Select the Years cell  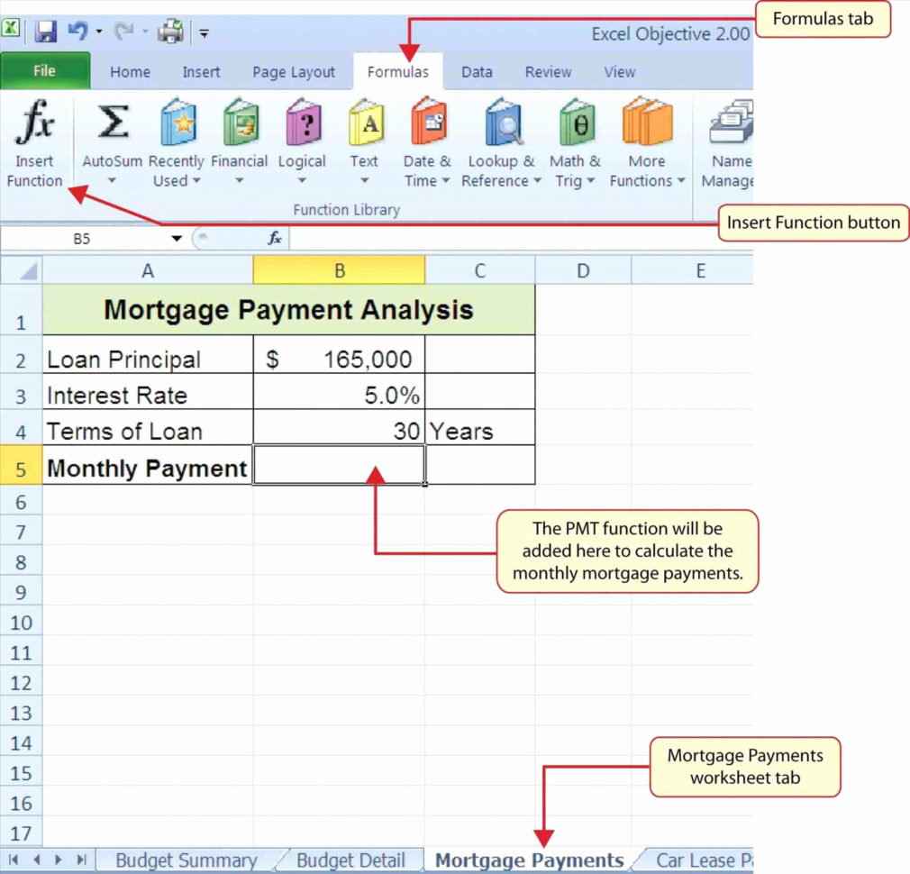480,427
